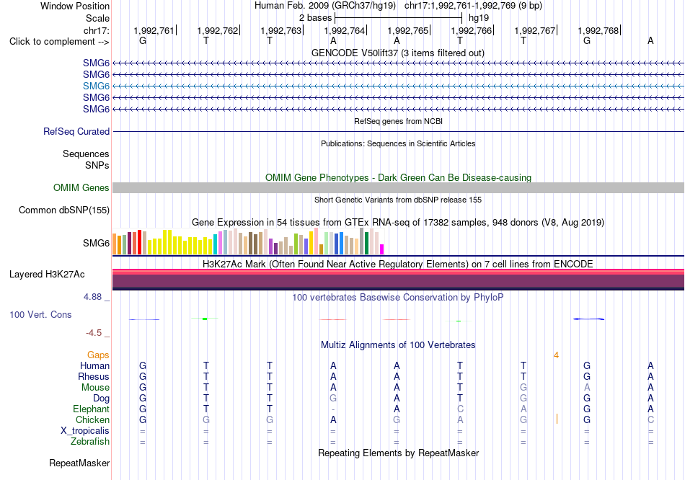Click the Window Position label
685x480 pixels.
click(x=75, y=6)
